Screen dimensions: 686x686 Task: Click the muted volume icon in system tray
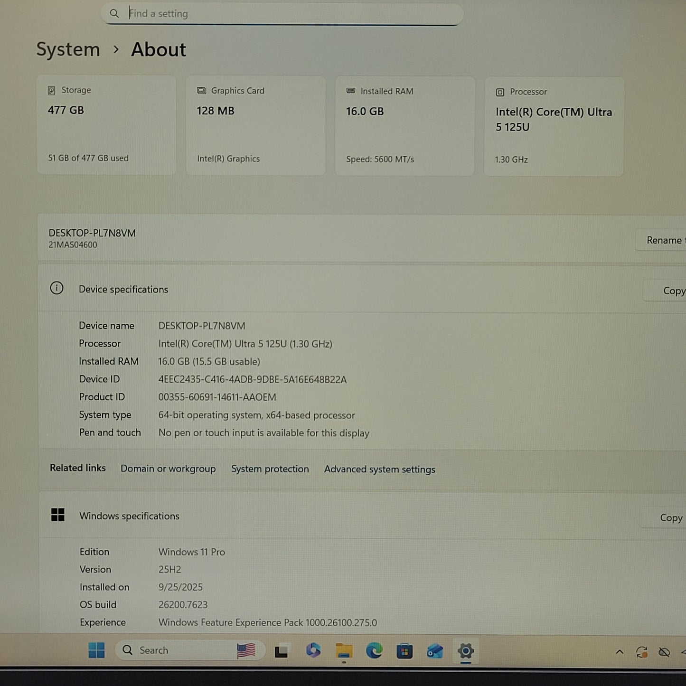click(664, 652)
